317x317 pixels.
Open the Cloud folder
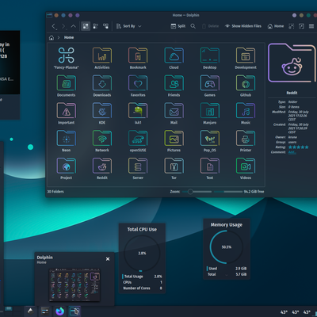(x=174, y=58)
